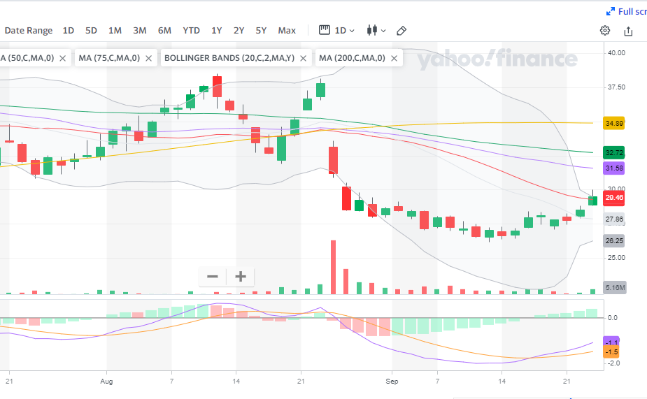Click the Bollinger Bands indicator label
Viewport: 647px width, 399px height.
click(x=229, y=58)
